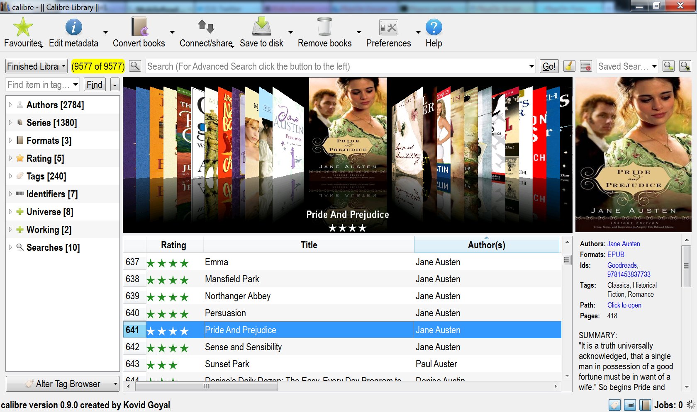Expand the Edit metadata dropdown arrow
The width and height of the screenshot is (697, 412).
pos(105,32)
